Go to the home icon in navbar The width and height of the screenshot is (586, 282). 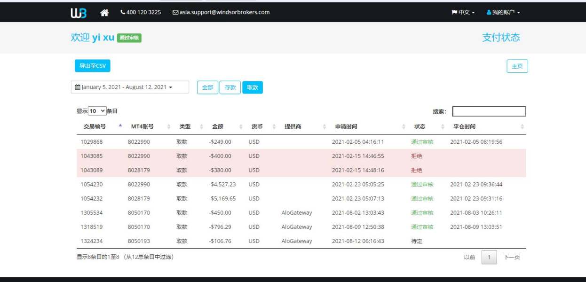(x=104, y=13)
